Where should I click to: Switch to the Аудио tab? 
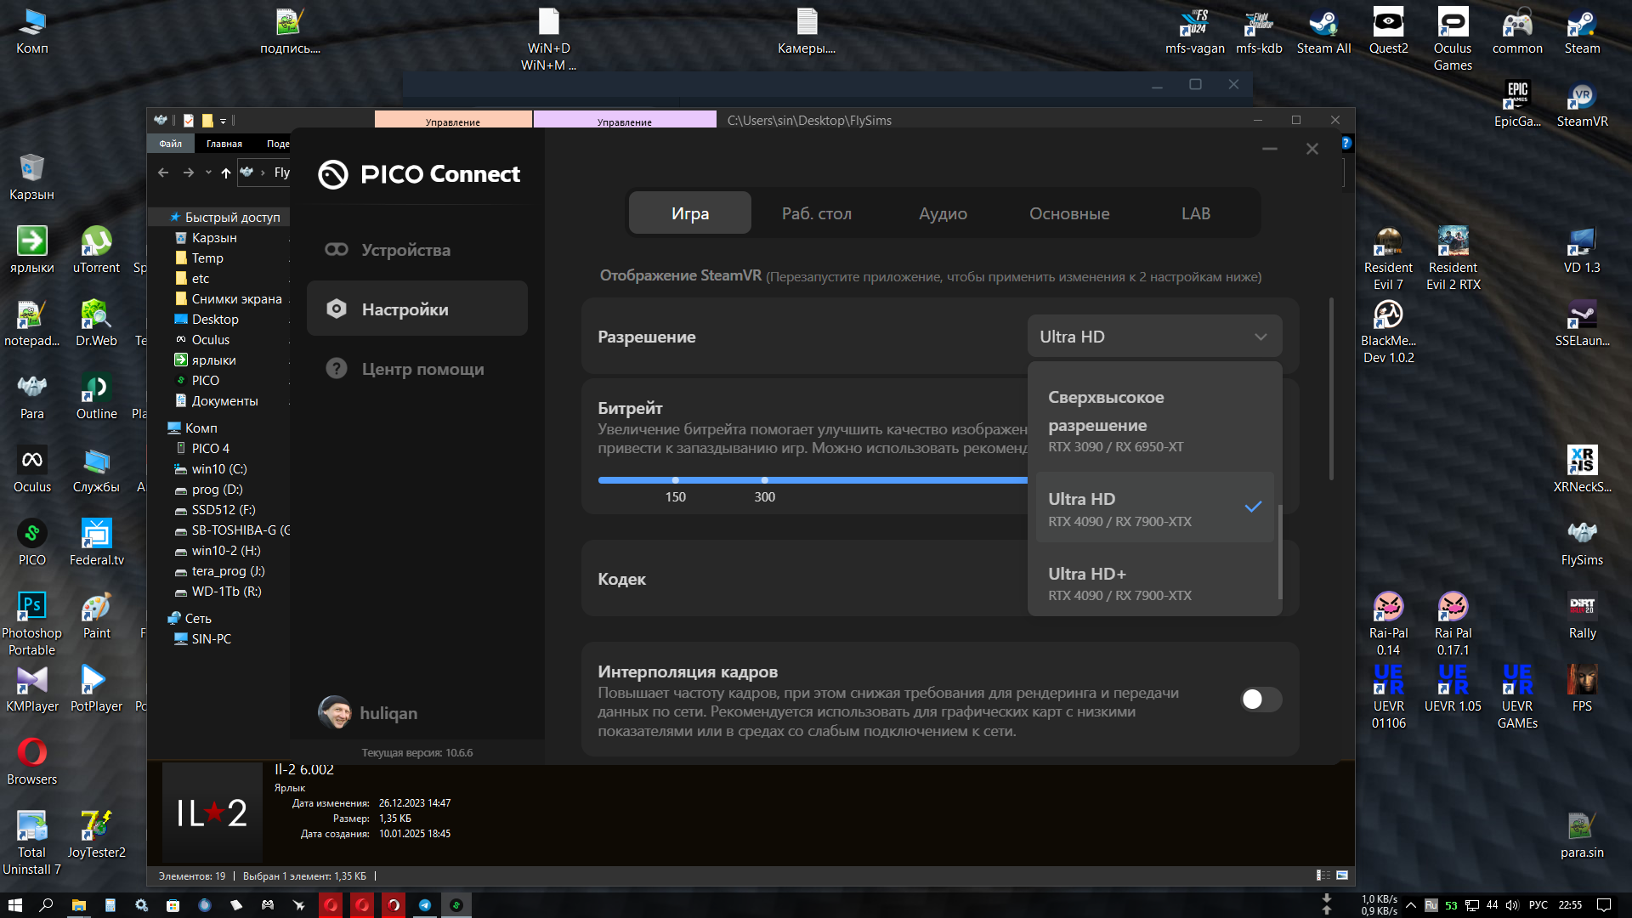943,213
